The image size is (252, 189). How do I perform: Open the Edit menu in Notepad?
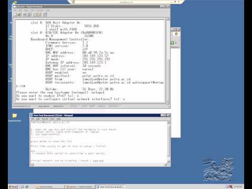click(x=37, y=119)
